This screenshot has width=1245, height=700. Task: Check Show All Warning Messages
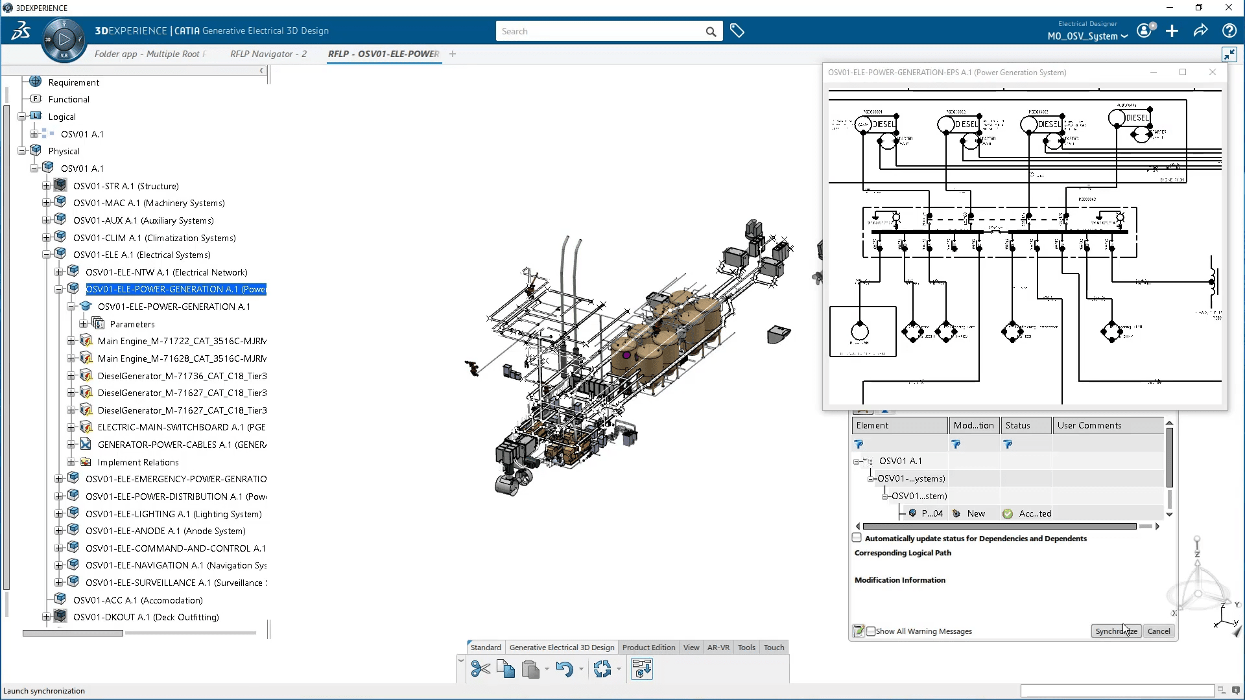point(871,631)
